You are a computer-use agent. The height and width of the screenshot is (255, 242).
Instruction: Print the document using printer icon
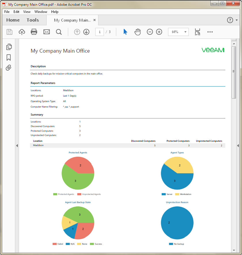point(34,32)
